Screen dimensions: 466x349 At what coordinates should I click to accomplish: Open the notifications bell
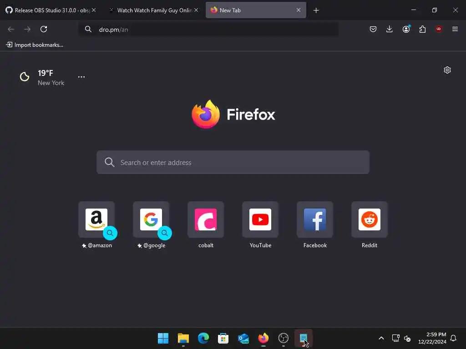(x=453, y=338)
